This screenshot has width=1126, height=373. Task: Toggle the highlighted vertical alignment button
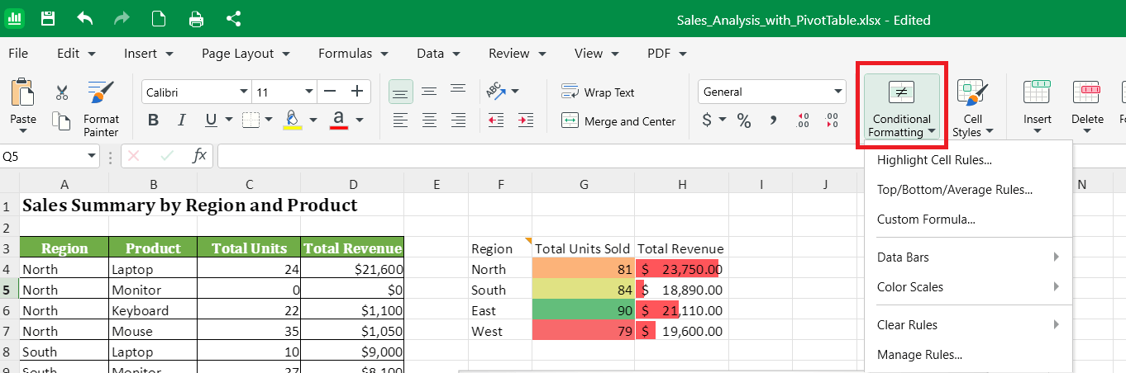pos(401,91)
